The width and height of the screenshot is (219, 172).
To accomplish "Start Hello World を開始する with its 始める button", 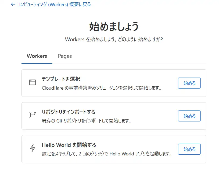I will point(189,149).
